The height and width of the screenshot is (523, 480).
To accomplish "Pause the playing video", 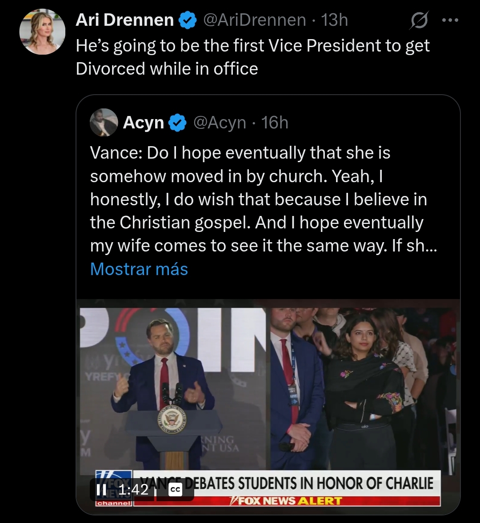I will (x=101, y=489).
